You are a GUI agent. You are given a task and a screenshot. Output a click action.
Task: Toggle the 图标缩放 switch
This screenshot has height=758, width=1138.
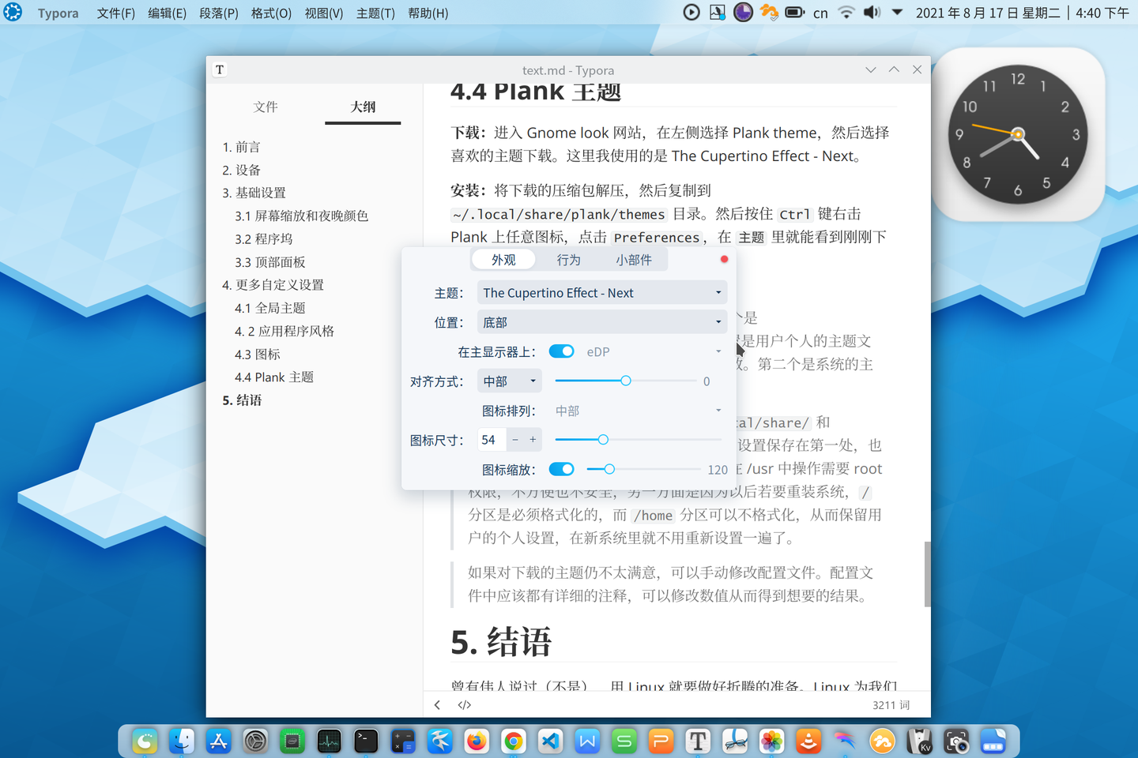coord(562,469)
